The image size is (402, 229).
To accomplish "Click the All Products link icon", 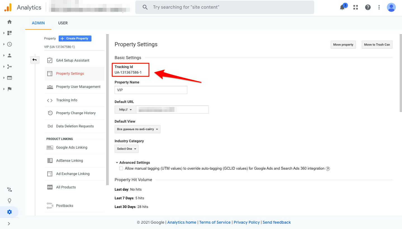I will click(x=50, y=187).
